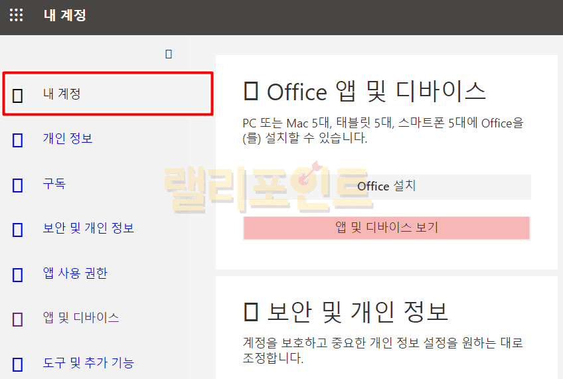Image resolution: width=563 pixels, height=379 pixels.
Task: Open 앱 및 디바이스 sidebar link
Action: pyautogui.click(x=81, y=317)
